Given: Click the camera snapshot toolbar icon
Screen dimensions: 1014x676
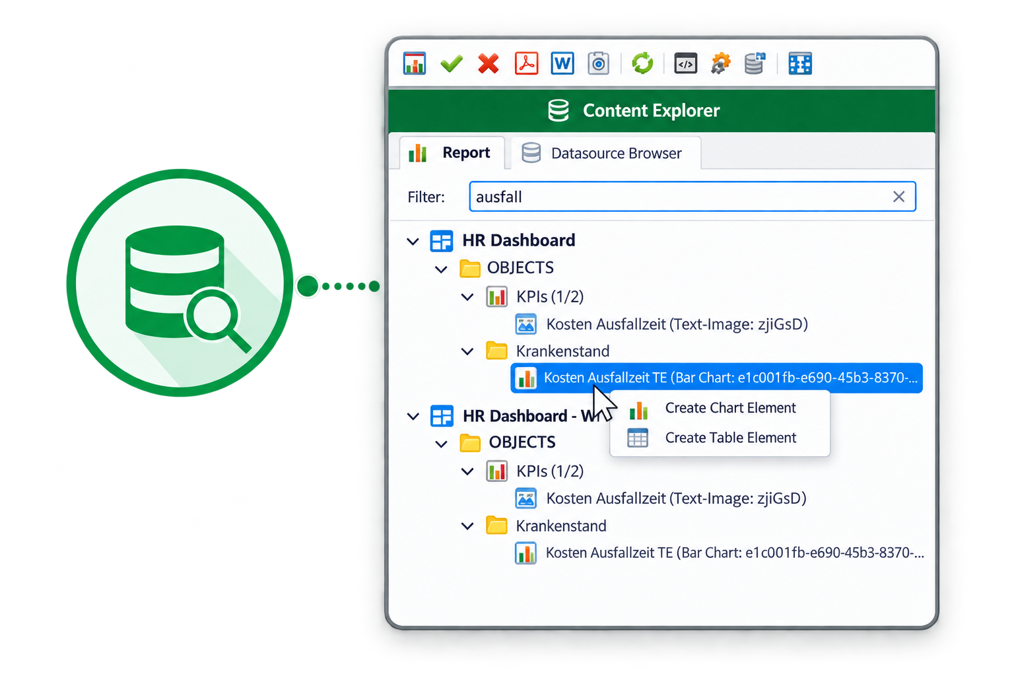Looking at the screenshot, I should pos(599,63).
